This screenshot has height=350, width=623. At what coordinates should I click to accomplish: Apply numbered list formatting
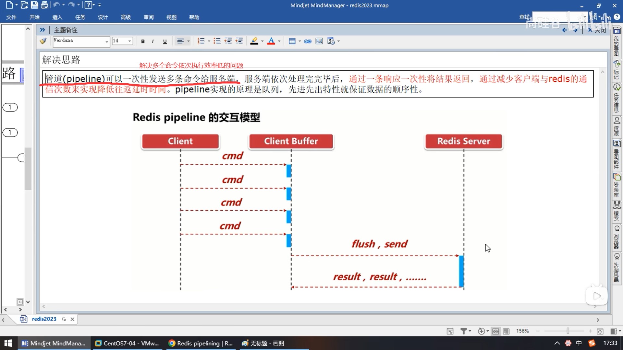pos(201,41)
